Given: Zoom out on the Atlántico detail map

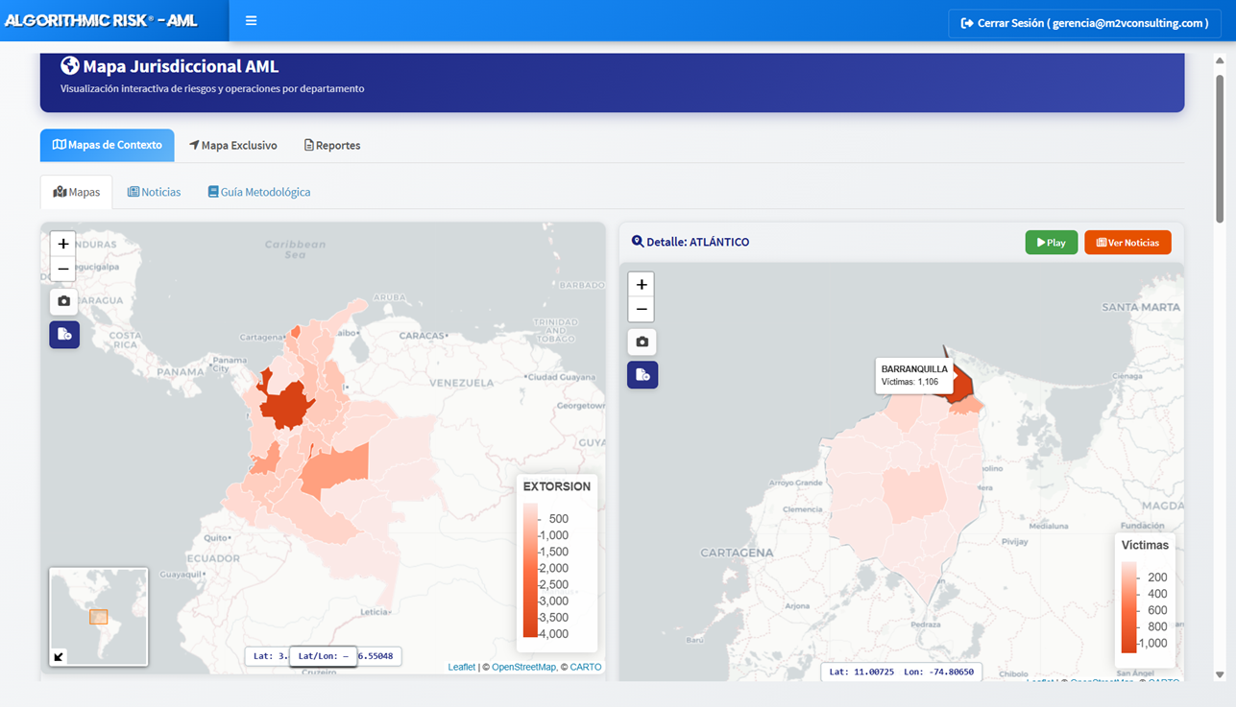Looking at the screenshot, I should tap(642, 310).
